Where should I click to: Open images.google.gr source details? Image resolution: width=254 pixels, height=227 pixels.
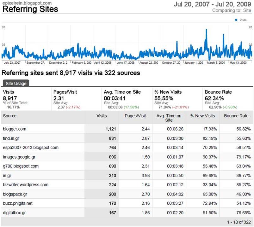tap(19, 157)
